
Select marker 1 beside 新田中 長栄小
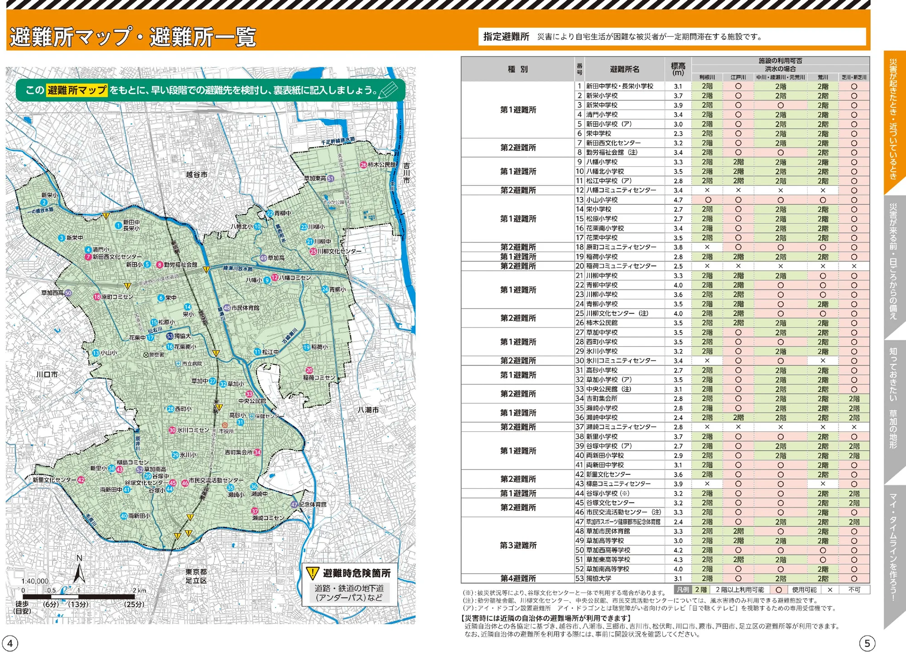coord(118,225)
